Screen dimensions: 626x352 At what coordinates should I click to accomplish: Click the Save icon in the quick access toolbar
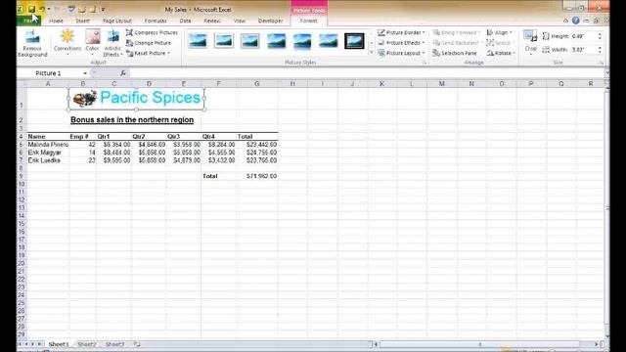[31, 9]
